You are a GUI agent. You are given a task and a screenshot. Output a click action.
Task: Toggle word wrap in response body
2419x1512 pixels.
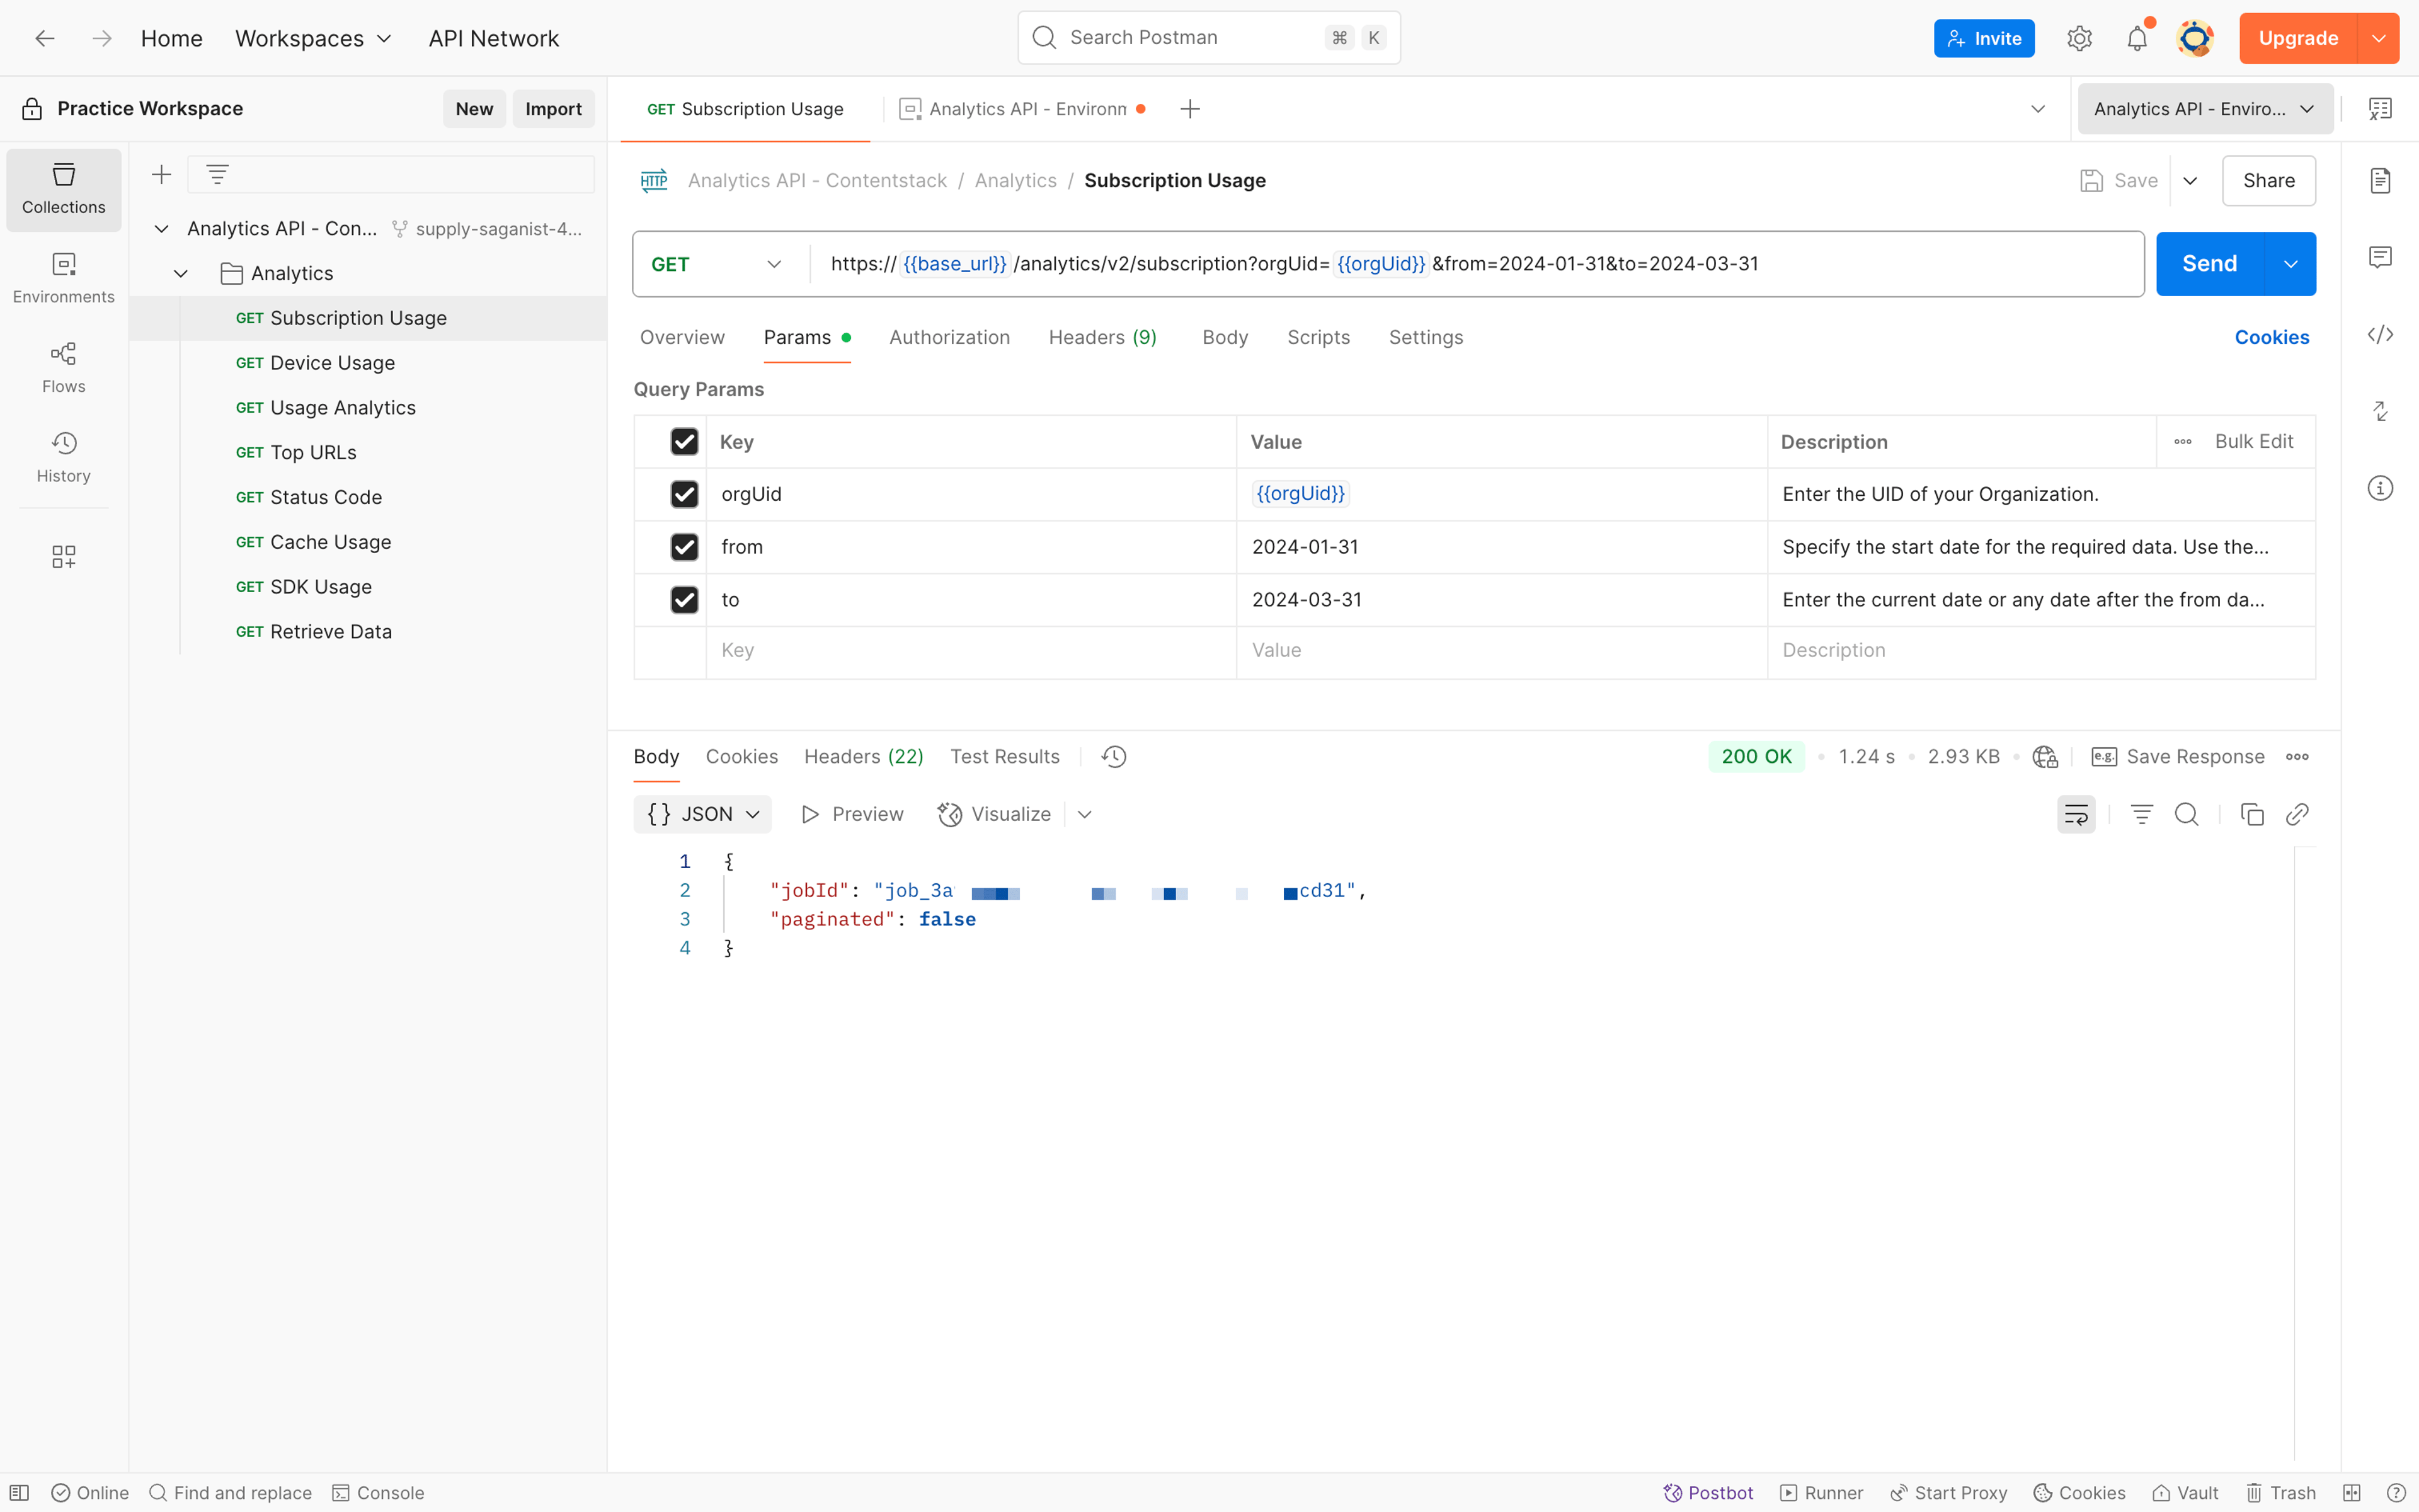click(x=2076, y=815)
